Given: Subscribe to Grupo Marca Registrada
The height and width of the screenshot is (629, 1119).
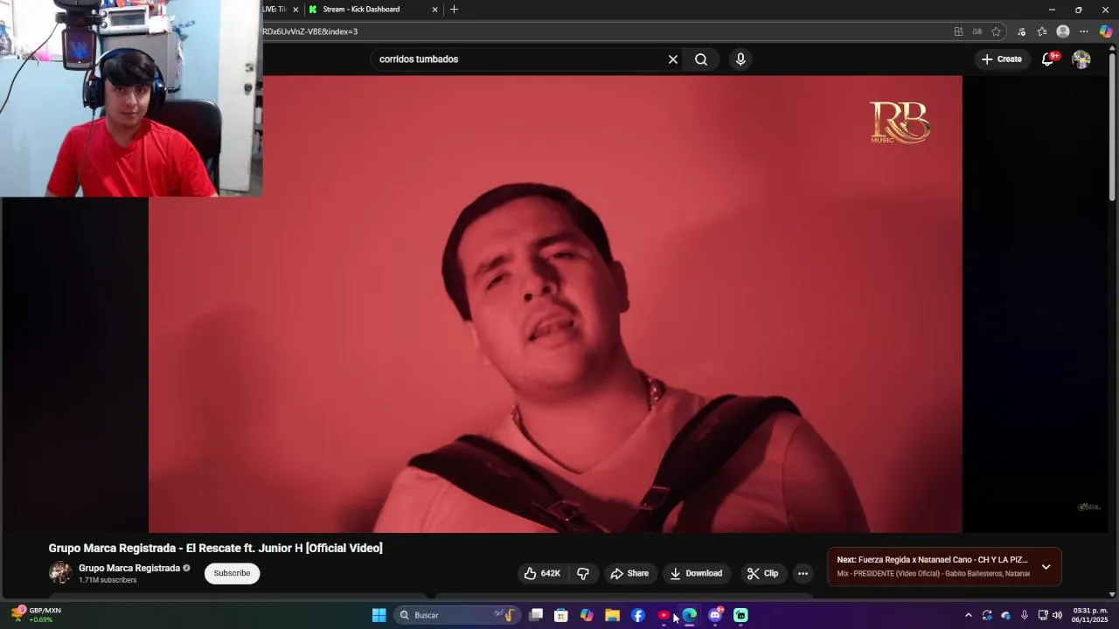Looking at the screenshot, I should 232,573.
